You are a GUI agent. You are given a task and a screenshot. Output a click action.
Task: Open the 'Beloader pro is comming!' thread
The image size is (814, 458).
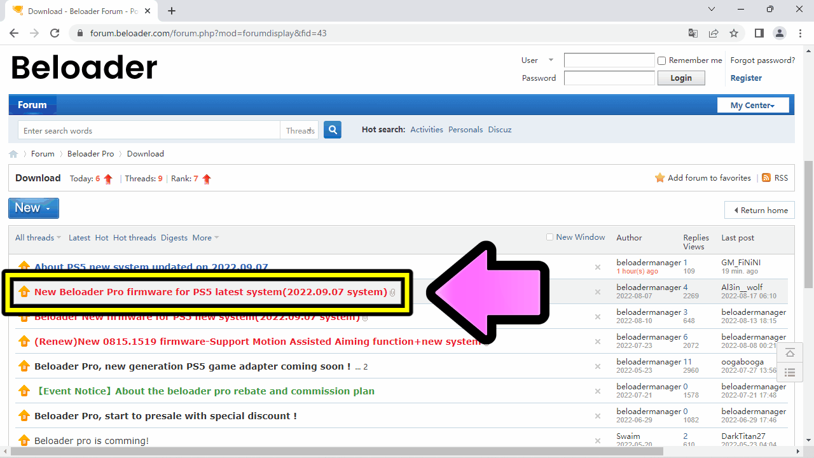click(x=92, y=441)
